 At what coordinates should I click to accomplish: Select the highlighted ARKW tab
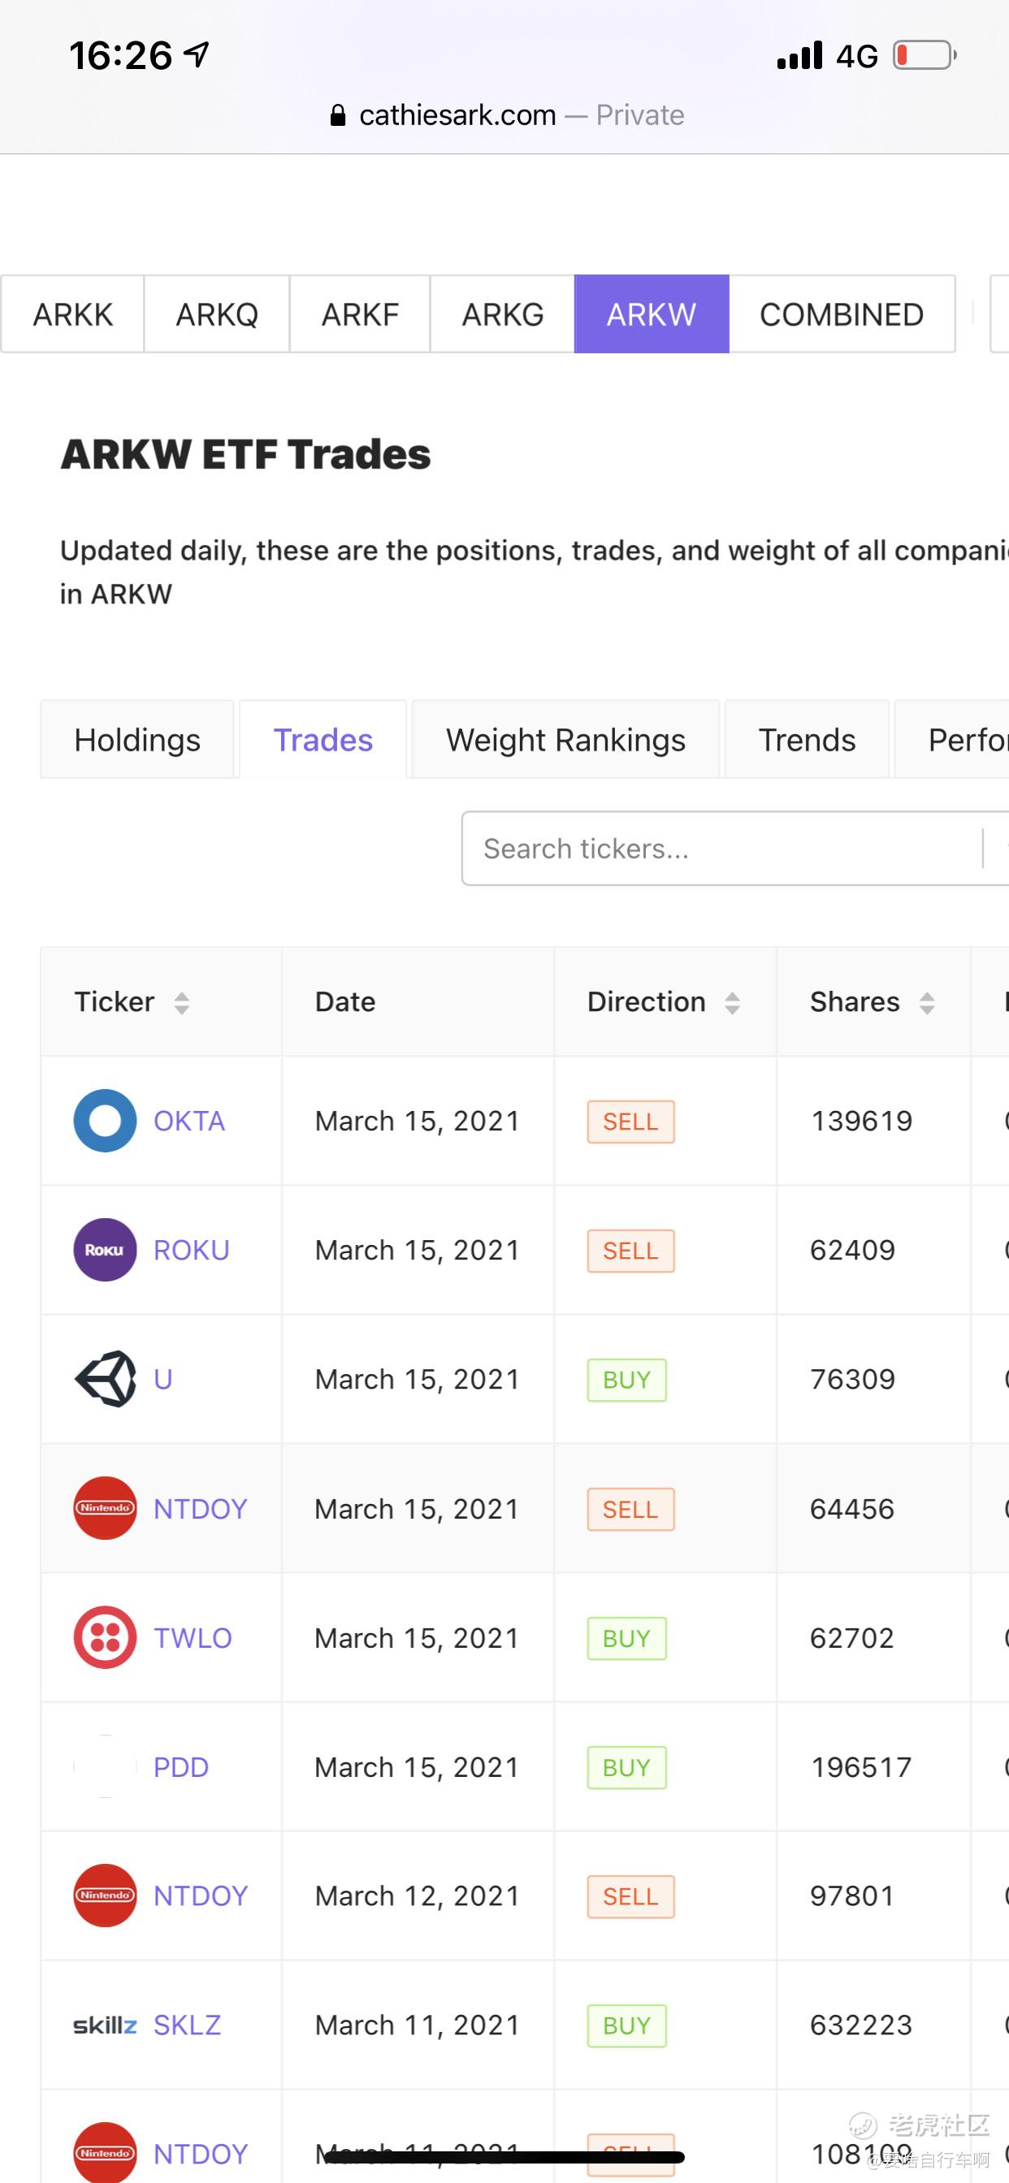(652, 314)
